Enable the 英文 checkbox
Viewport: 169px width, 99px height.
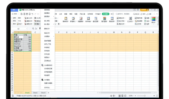click(17, 18)
